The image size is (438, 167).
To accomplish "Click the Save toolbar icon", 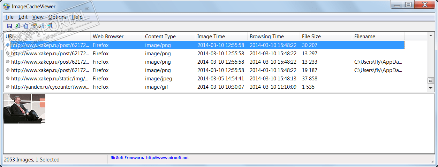I will [9, 26].
